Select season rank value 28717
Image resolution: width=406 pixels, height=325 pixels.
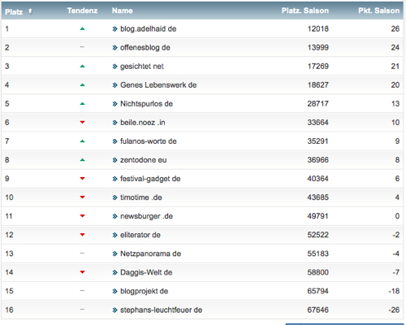click(318, 103)
